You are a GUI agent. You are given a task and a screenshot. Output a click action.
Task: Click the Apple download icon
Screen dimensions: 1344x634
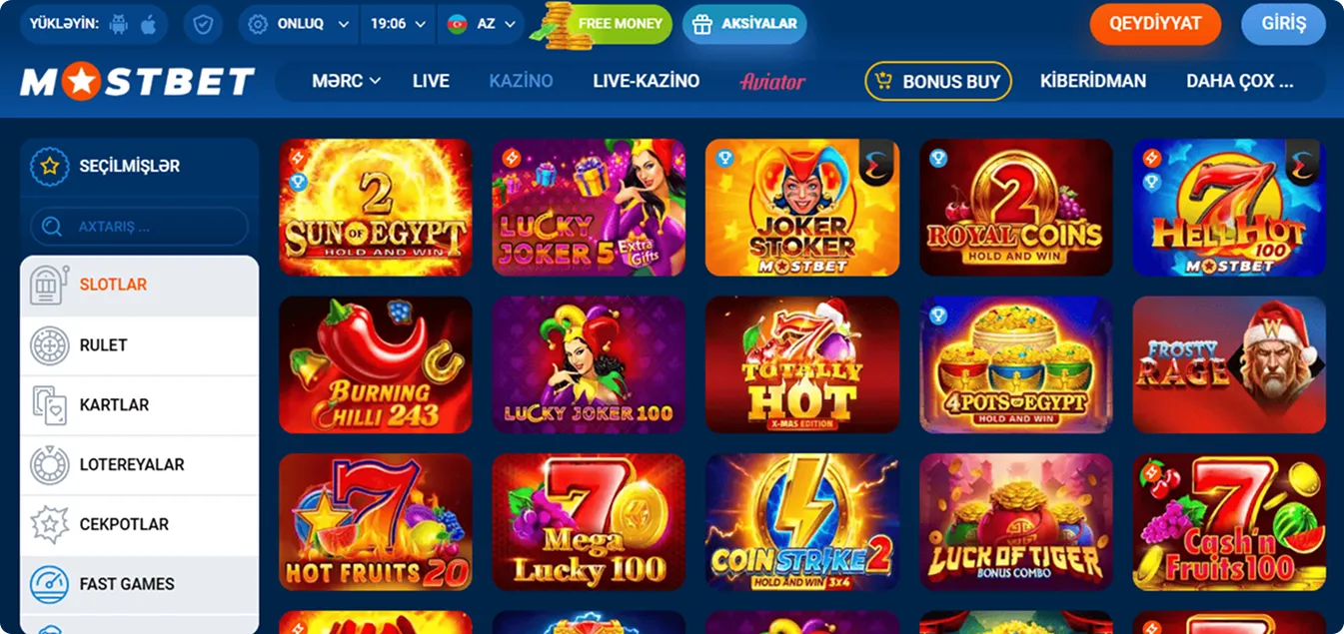pyautogui.click(x=149, y=24)
